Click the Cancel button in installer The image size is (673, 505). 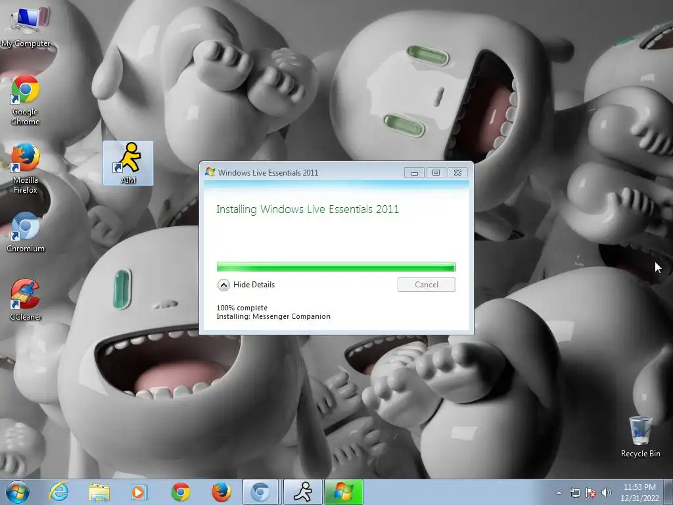(426, 285)
